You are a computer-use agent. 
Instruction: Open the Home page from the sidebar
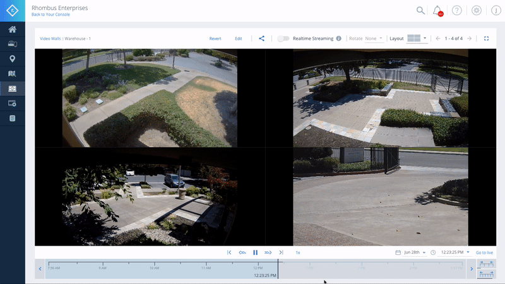click(12, 30)
